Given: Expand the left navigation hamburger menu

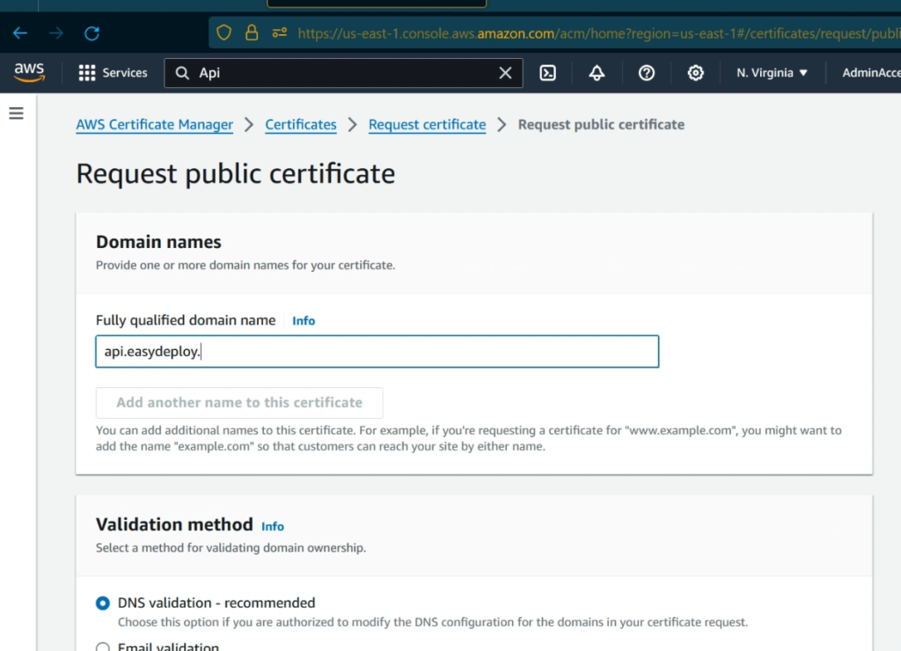Looking at the screenshot, I should (16, 113).
